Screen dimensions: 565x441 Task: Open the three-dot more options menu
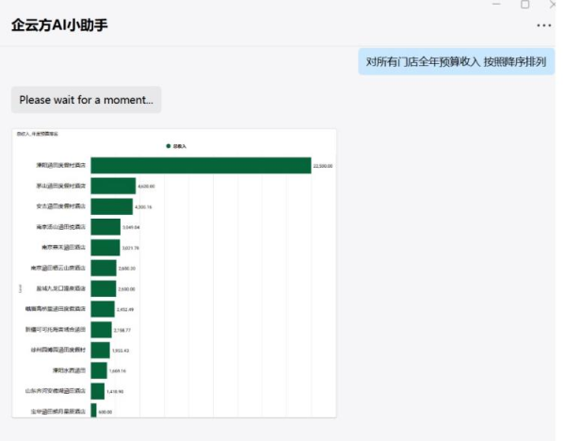click(544, 25)
